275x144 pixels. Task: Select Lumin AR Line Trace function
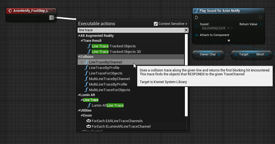click(108, 105)
